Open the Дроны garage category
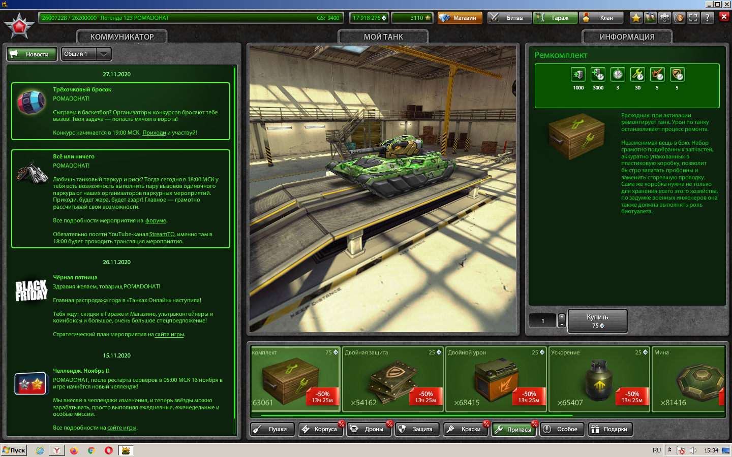Screen dimensions: 732x457 [369, 429]
